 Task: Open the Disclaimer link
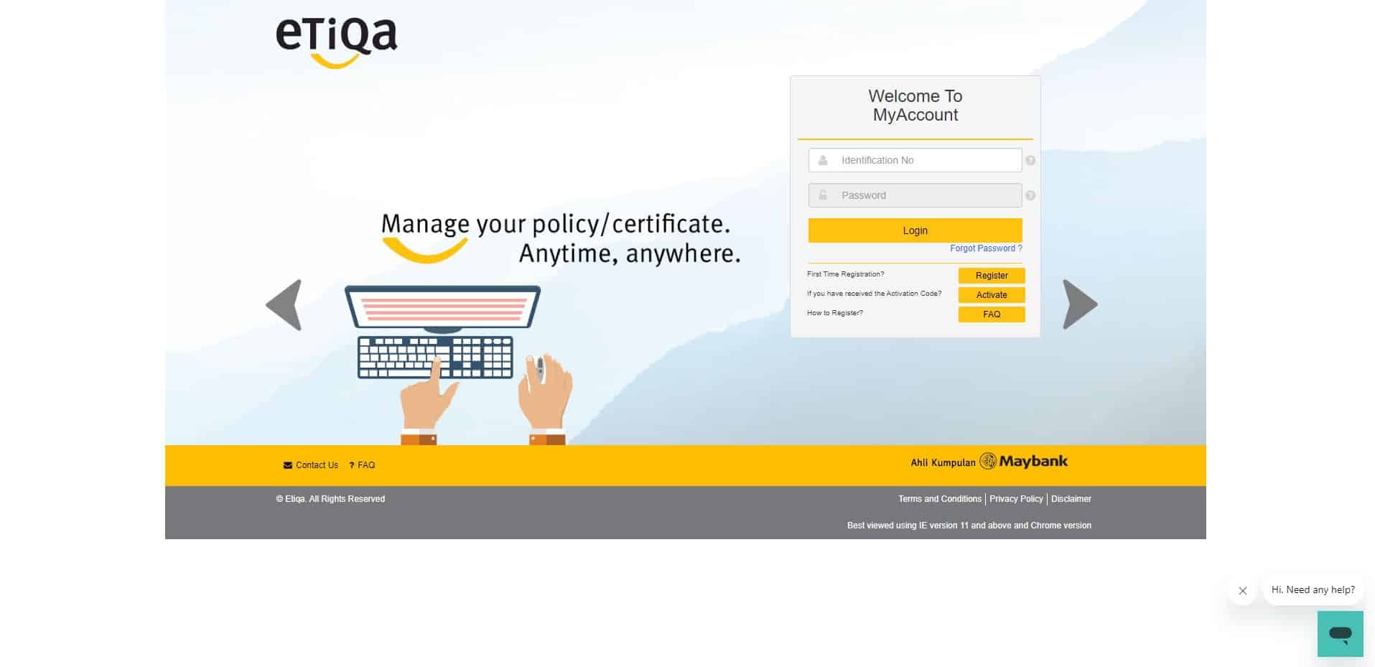click(1071, 499)
